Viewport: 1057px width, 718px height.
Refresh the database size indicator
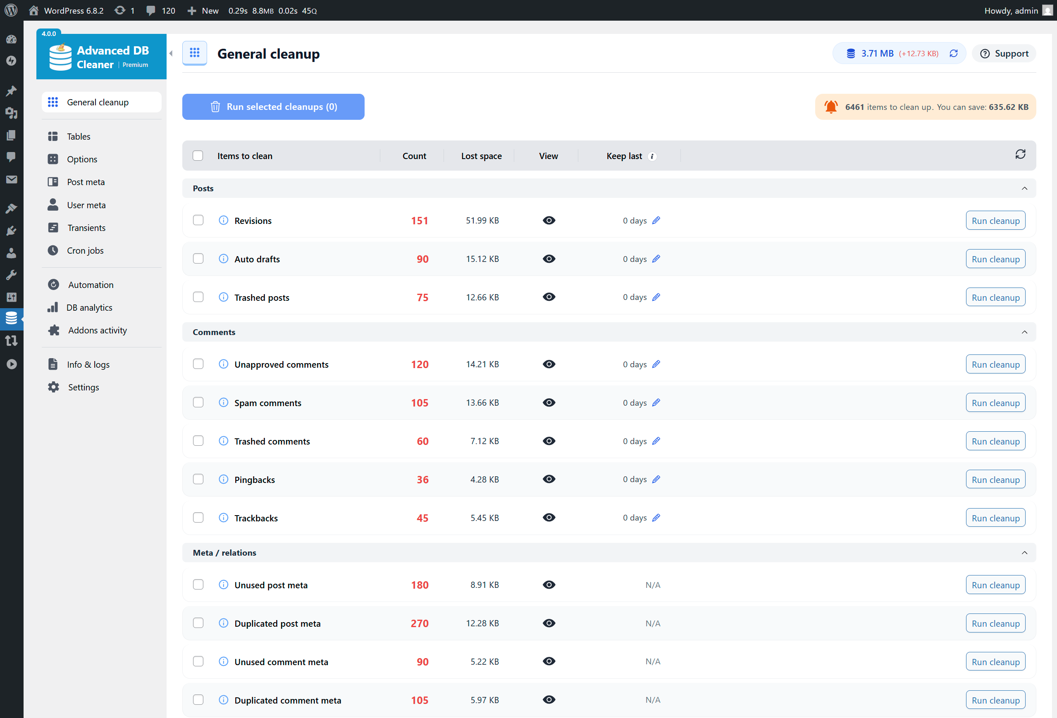954,54
